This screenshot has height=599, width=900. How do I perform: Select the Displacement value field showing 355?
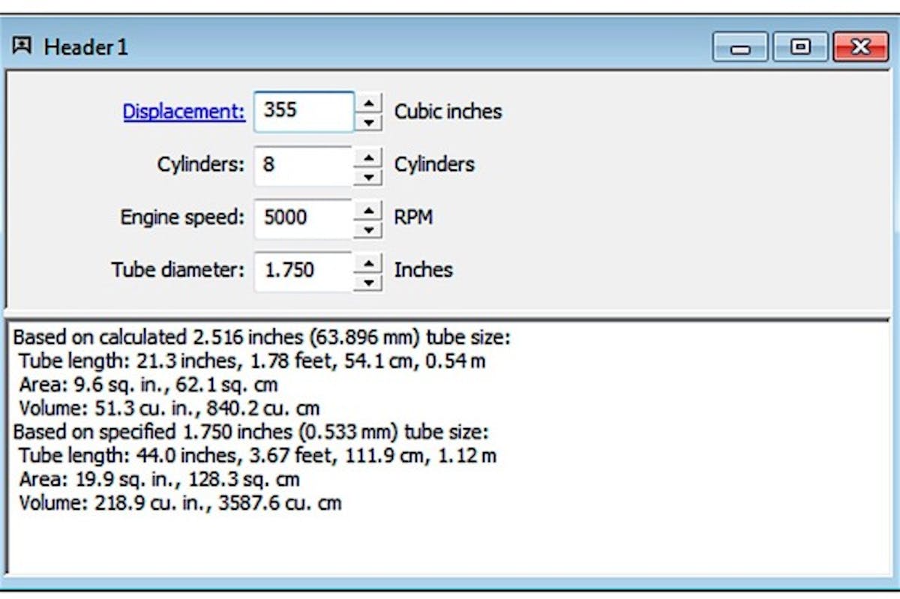click(304, 112)
